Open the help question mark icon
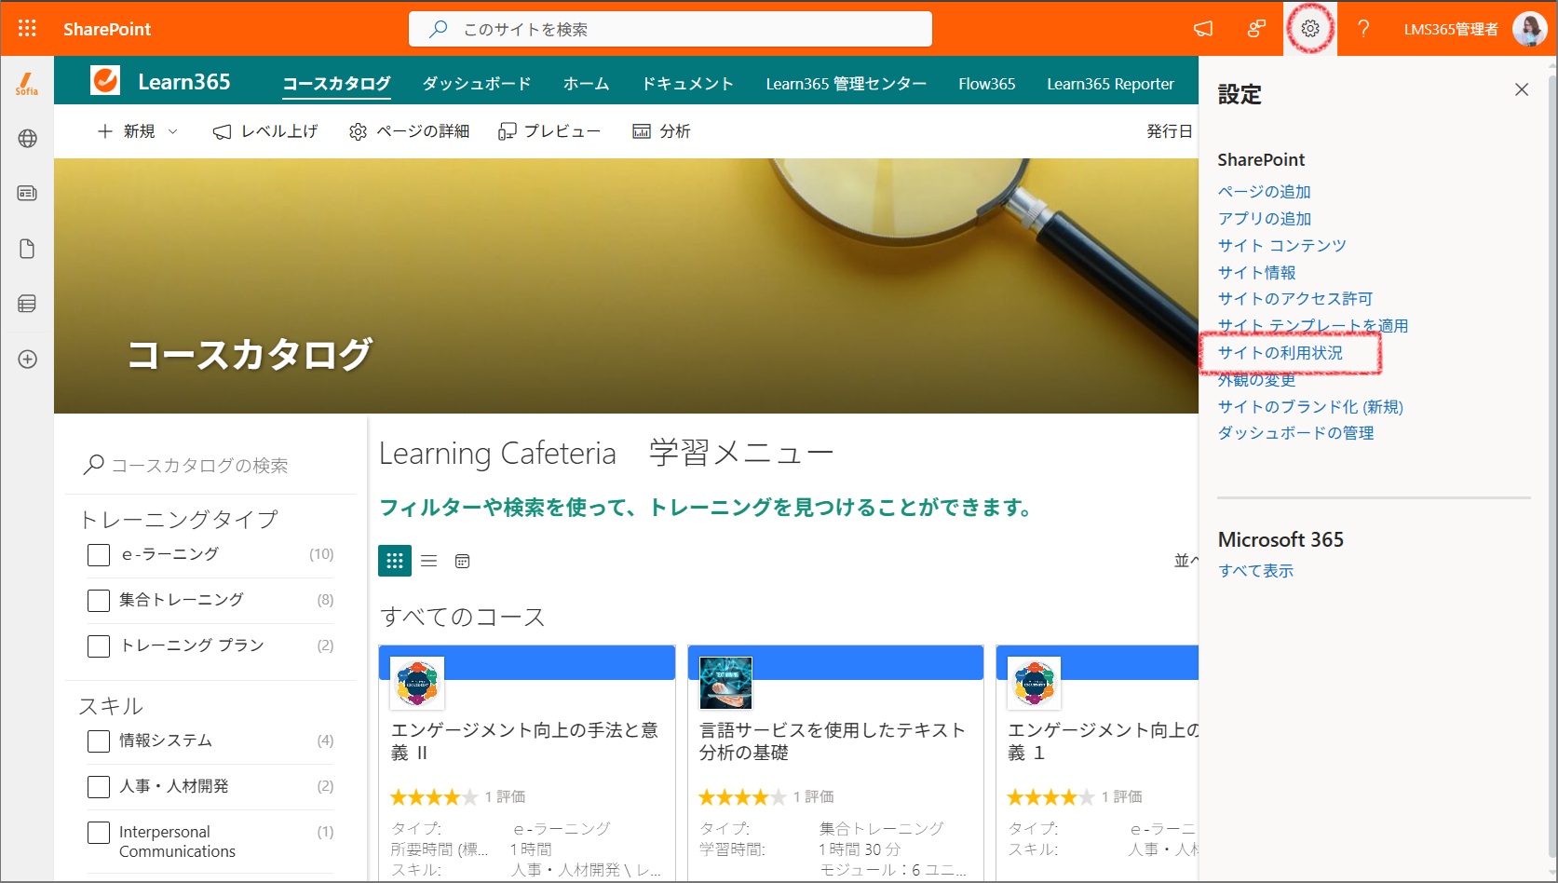The image size is (1558, 883). (1363, 29)
